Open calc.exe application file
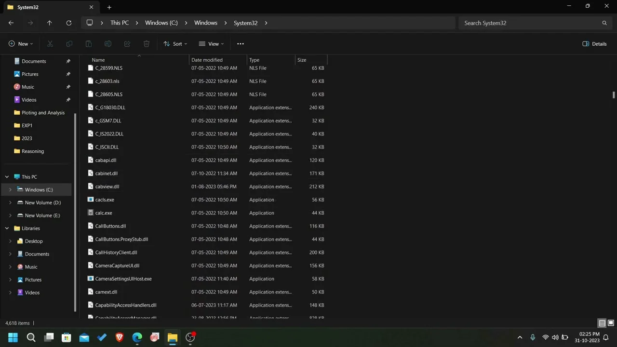Image resolution: width=617 pixels, height=347 pixels. tap(104, 213)
